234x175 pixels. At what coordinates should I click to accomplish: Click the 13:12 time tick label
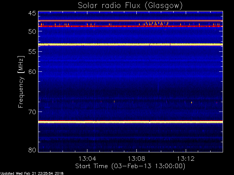tap(186, 159)
